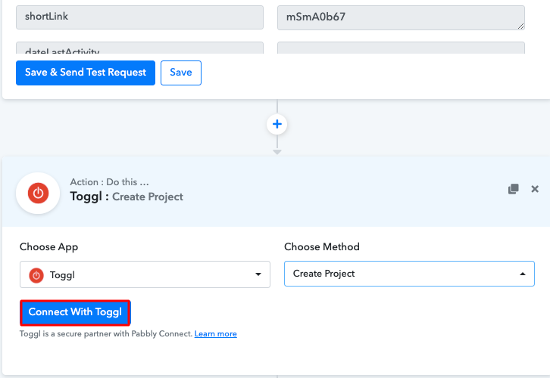
Task: Click 'Toggl is a secure partner' text
Action: (x=106, y=334)
